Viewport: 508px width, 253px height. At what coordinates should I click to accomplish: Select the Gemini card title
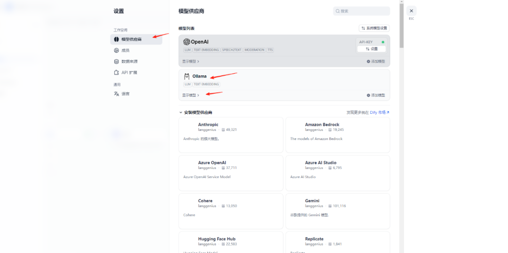point(312,201)
